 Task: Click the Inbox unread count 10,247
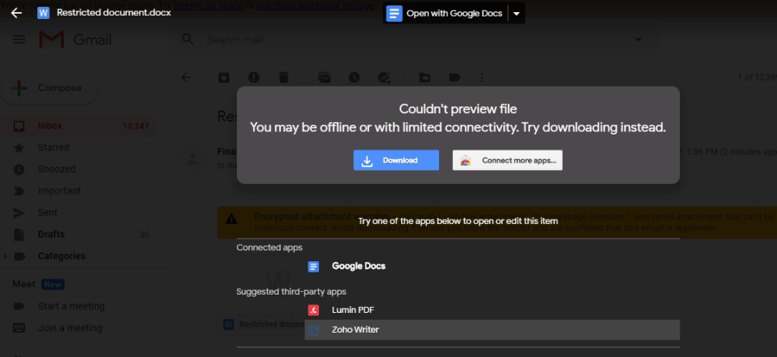point(136,126)
